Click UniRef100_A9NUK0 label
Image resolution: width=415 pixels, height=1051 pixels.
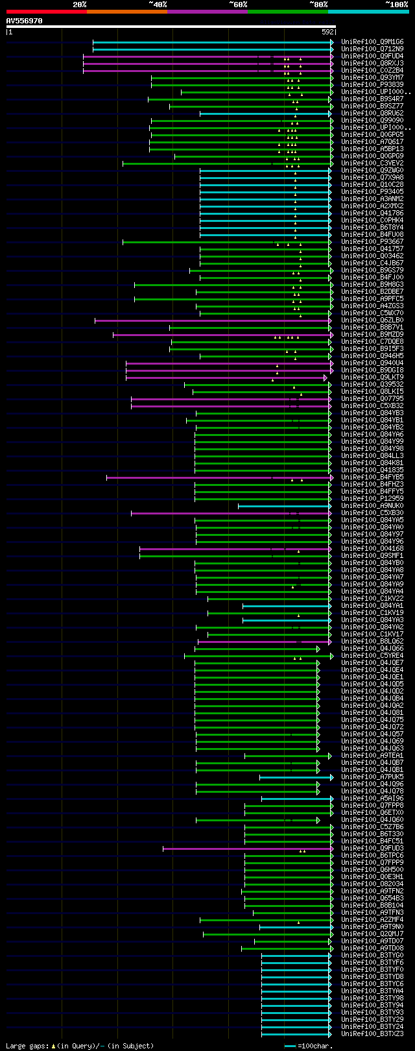coord(372,506)
